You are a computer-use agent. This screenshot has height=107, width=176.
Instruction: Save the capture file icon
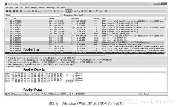[29, 11]
